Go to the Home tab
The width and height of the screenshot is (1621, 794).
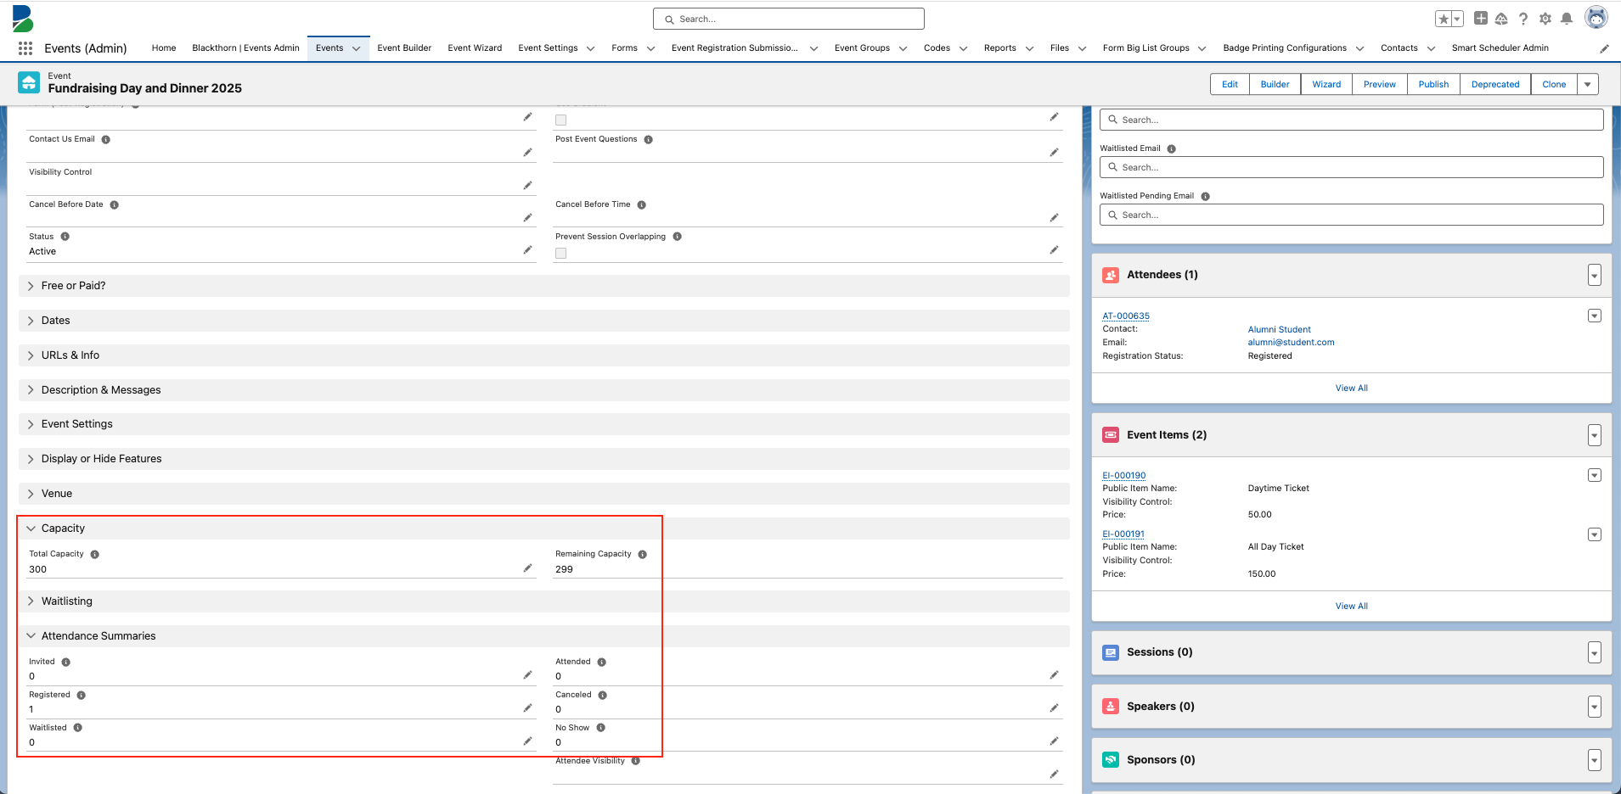(x=164, y=48)
